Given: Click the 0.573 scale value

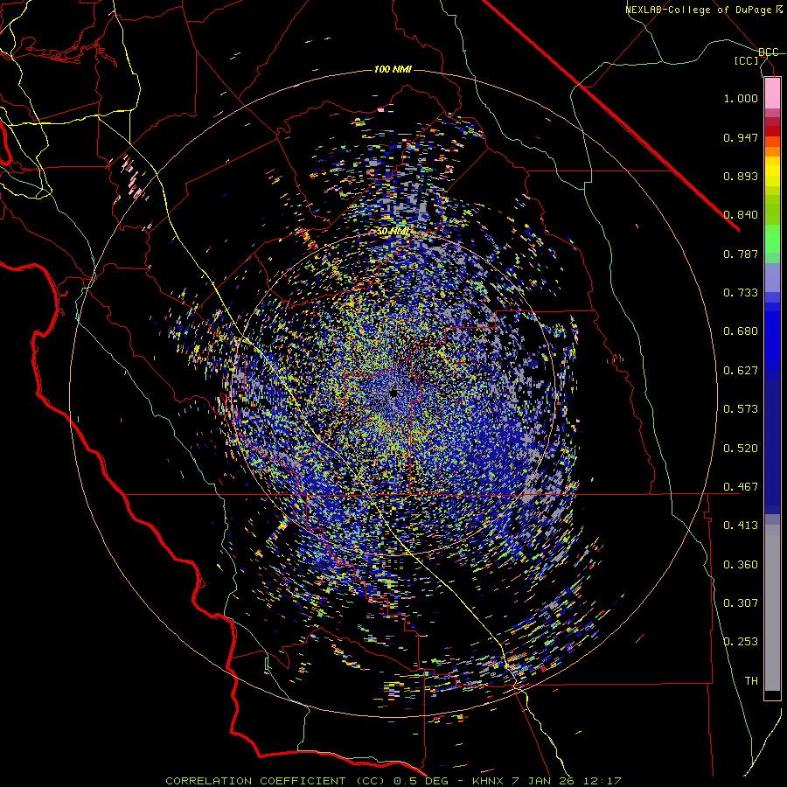Looking at the screenshot, I should click(x=741, y=409).
